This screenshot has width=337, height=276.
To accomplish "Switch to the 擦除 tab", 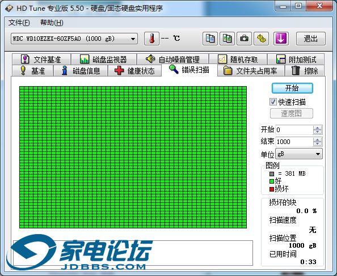I will pyautogui.click(x=305, y=71).
